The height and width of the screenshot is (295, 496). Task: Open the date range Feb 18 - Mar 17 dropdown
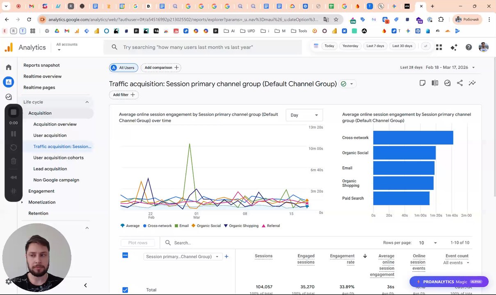point(450,68)
